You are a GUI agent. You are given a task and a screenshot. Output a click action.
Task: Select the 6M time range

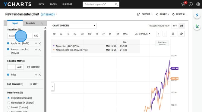82,34
